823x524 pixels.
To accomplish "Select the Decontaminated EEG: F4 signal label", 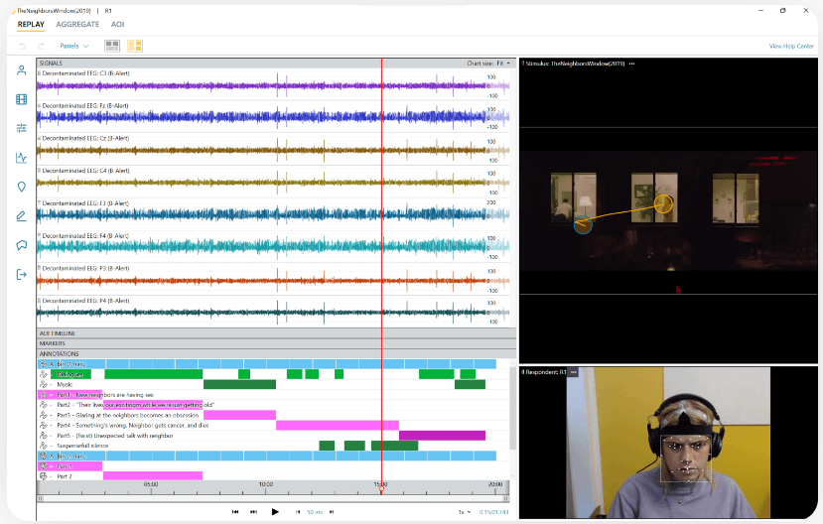I will [85, 236].
